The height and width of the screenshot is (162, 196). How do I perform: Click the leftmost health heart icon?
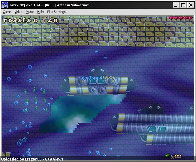[x=171, y=18]
